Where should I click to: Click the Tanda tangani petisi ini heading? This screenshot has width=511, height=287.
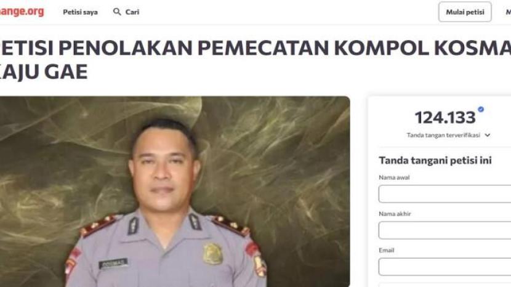(x=435, y=161)
